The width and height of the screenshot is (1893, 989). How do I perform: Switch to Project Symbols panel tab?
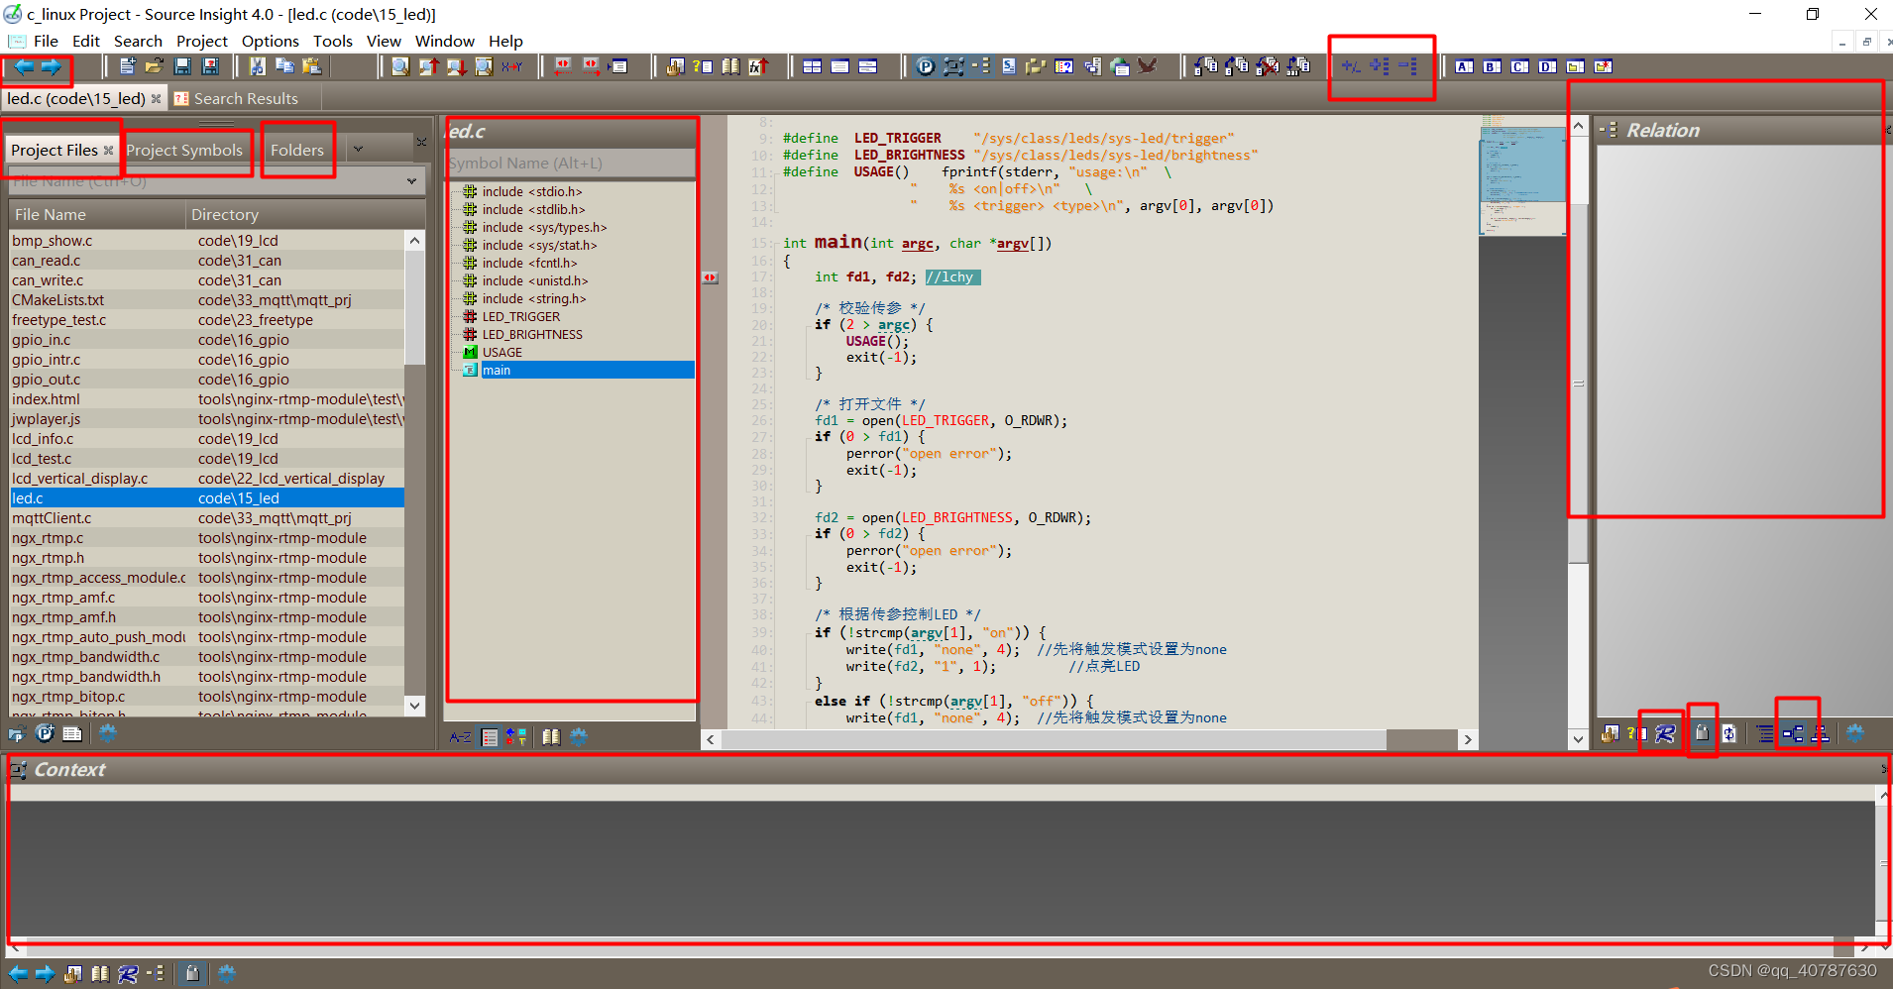coord(184,150)
